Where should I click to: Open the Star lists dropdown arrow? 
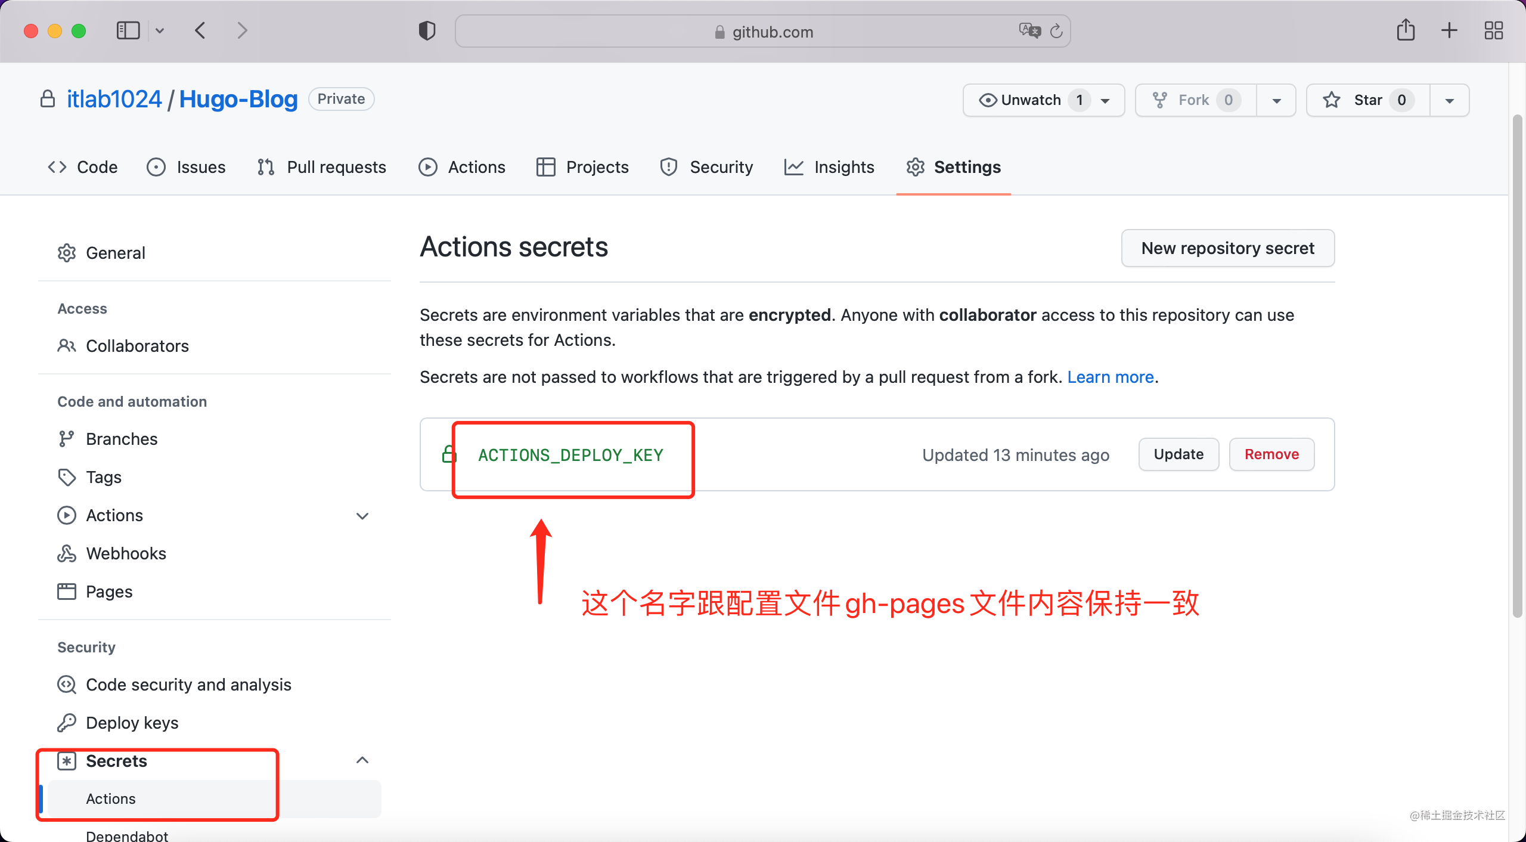click(1449, 101)
